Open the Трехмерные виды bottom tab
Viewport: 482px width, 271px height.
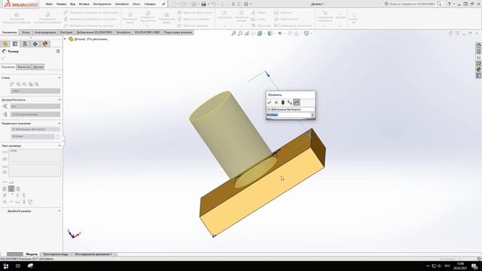56,254
